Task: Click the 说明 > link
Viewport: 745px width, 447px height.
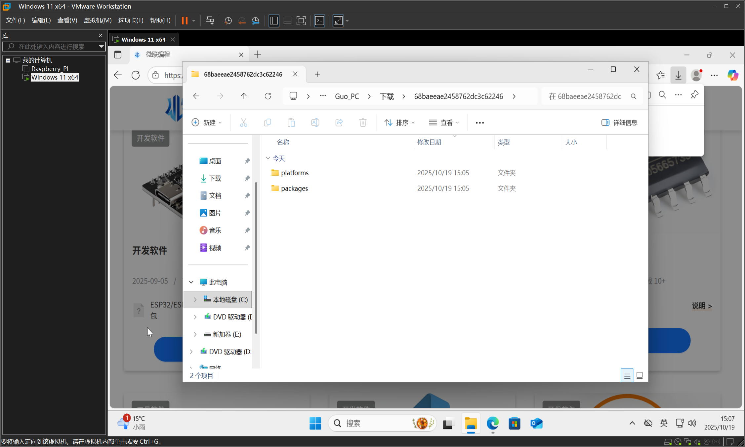Action: (702, 306)
